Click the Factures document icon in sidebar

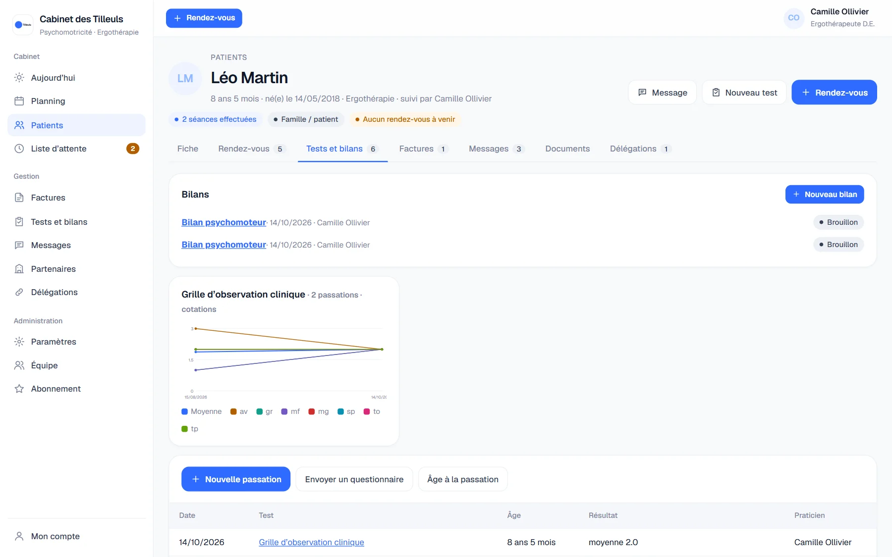click(19, 198)
